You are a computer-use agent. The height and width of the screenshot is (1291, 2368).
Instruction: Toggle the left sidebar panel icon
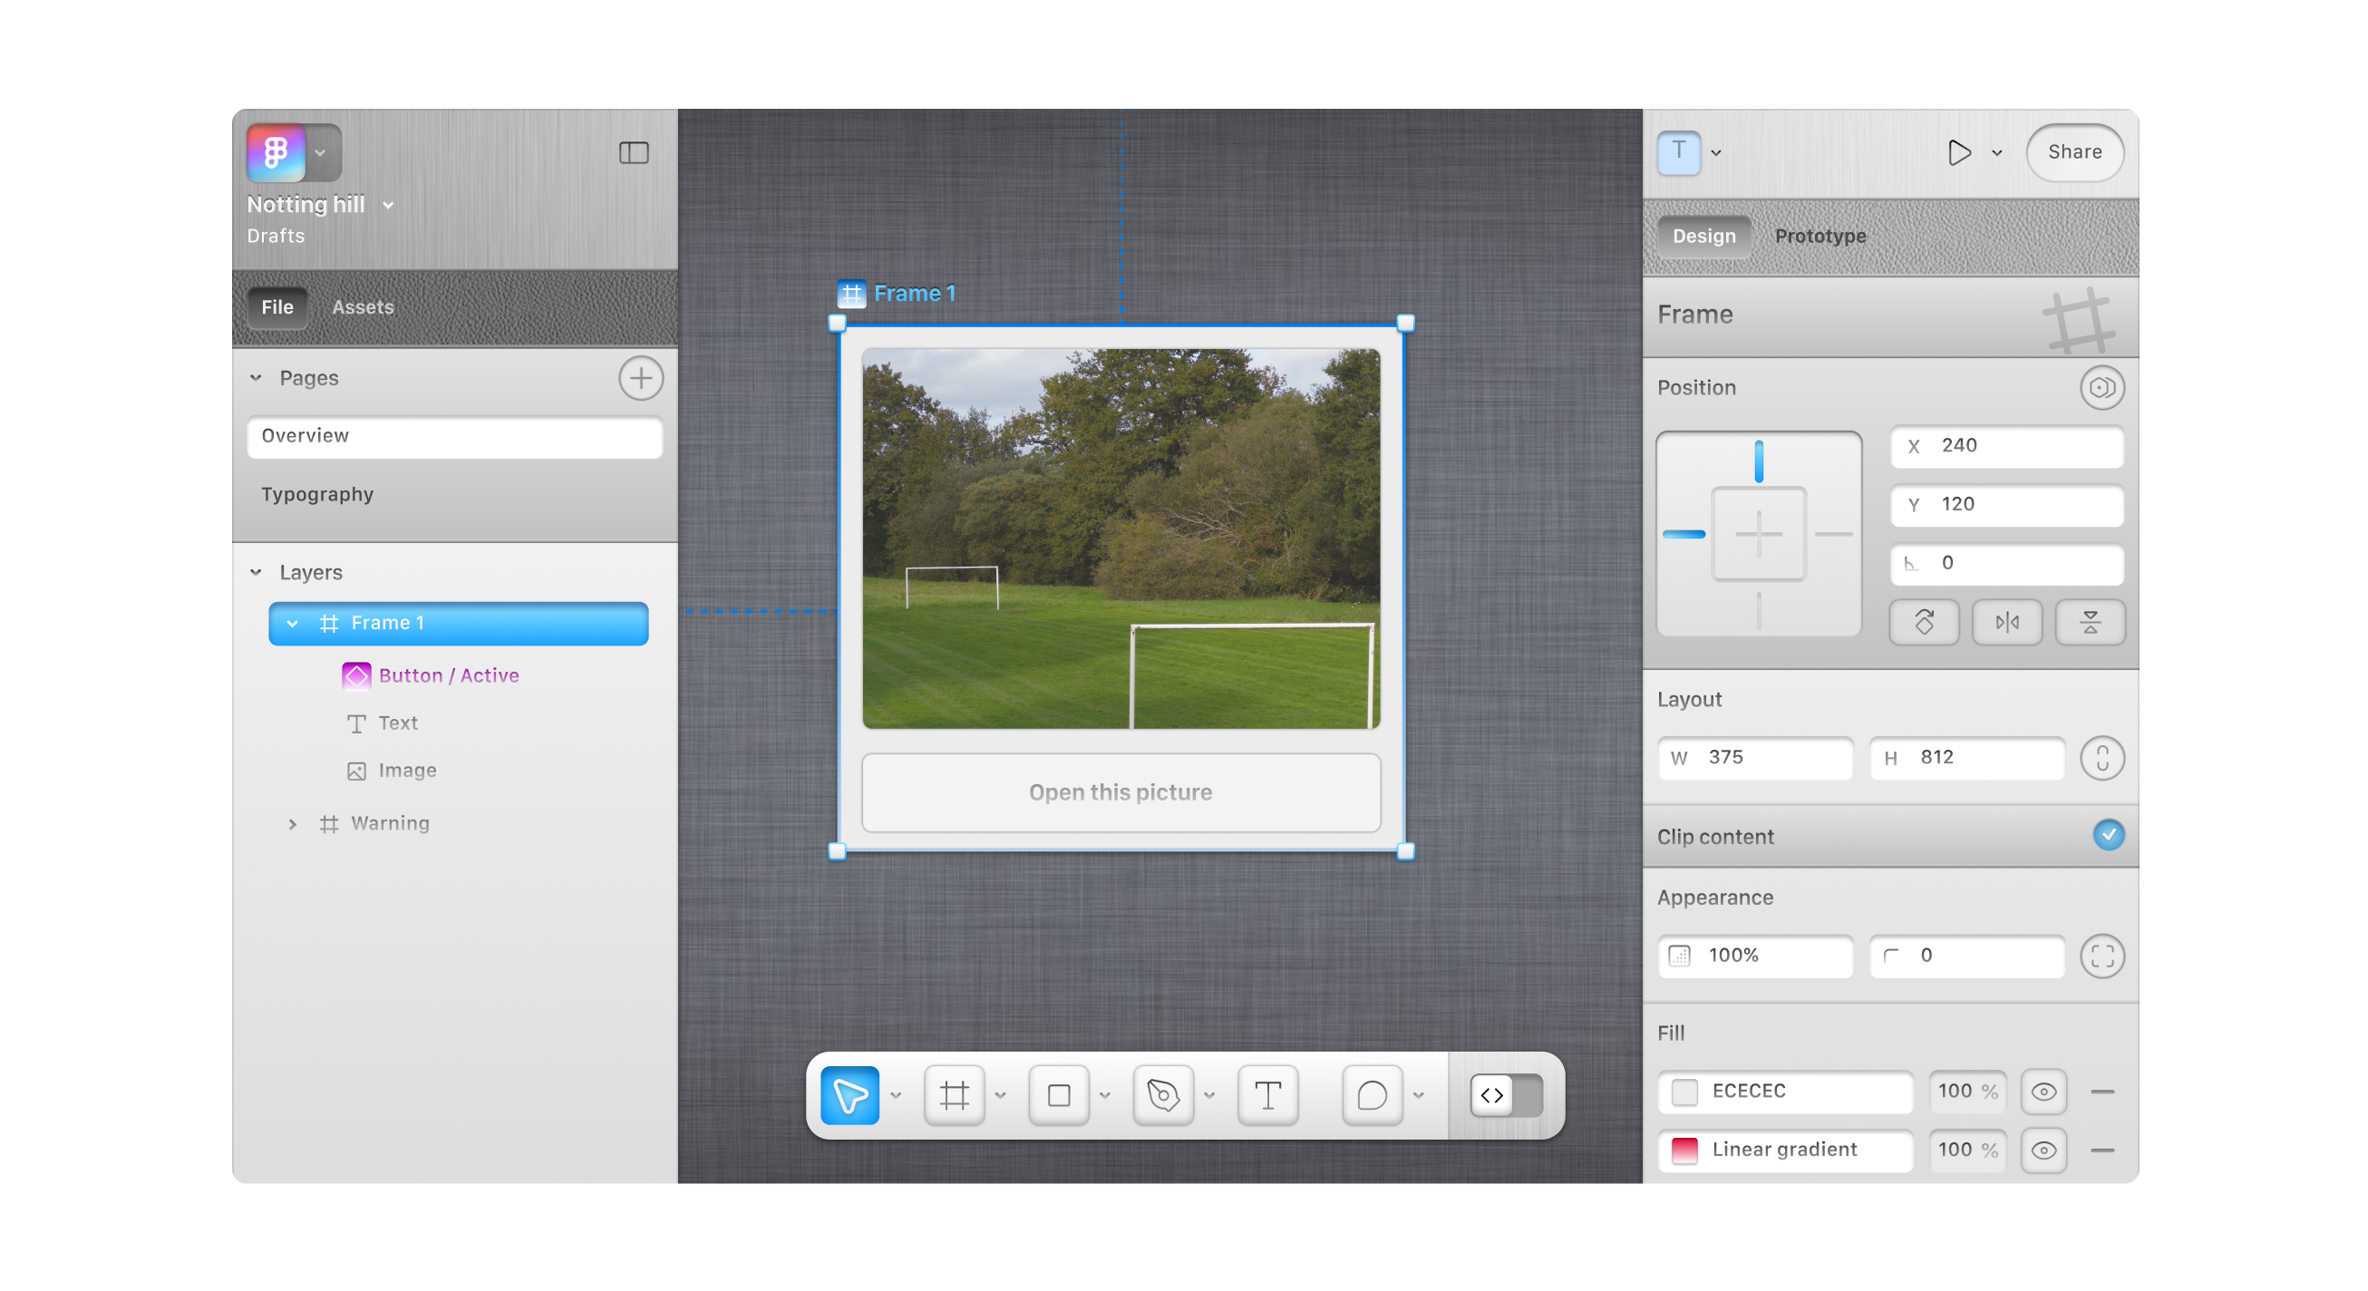(x=634, y=152)
